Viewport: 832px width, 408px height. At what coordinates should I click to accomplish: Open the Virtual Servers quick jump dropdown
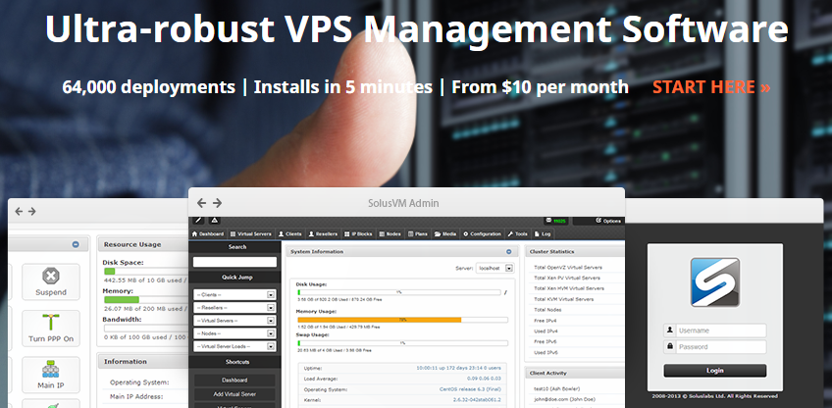234,321
